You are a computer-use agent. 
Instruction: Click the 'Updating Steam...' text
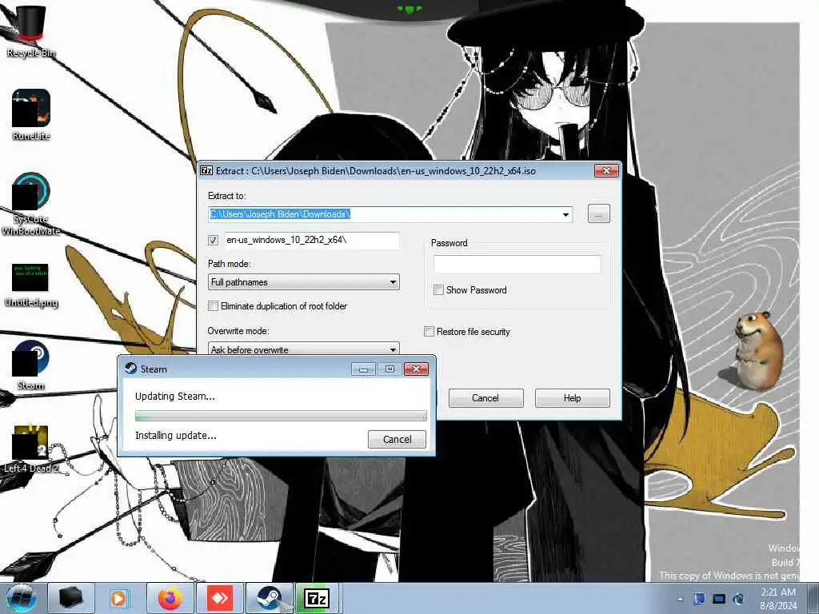(175, 397)
